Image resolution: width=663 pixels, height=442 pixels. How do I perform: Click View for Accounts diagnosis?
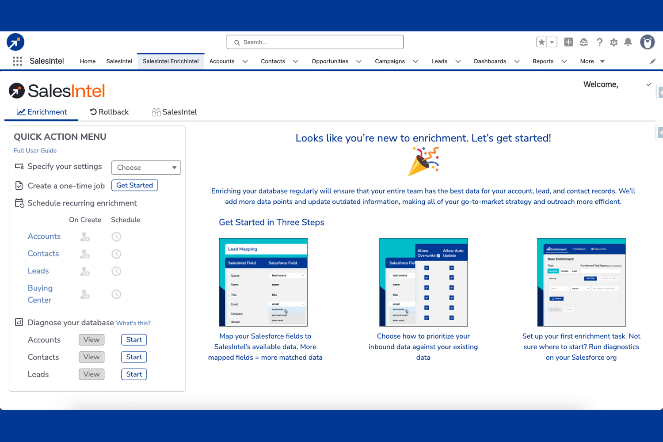click(91, 339)
